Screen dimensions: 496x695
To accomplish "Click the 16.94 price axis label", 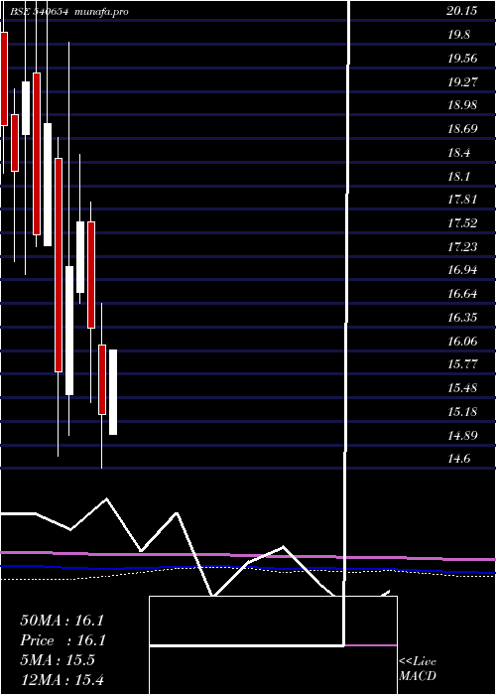I will [462, 270].
